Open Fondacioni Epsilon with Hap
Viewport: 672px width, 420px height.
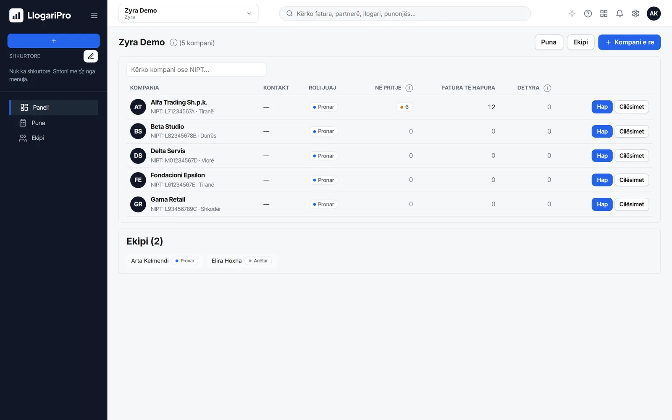(x=602, y=180)
